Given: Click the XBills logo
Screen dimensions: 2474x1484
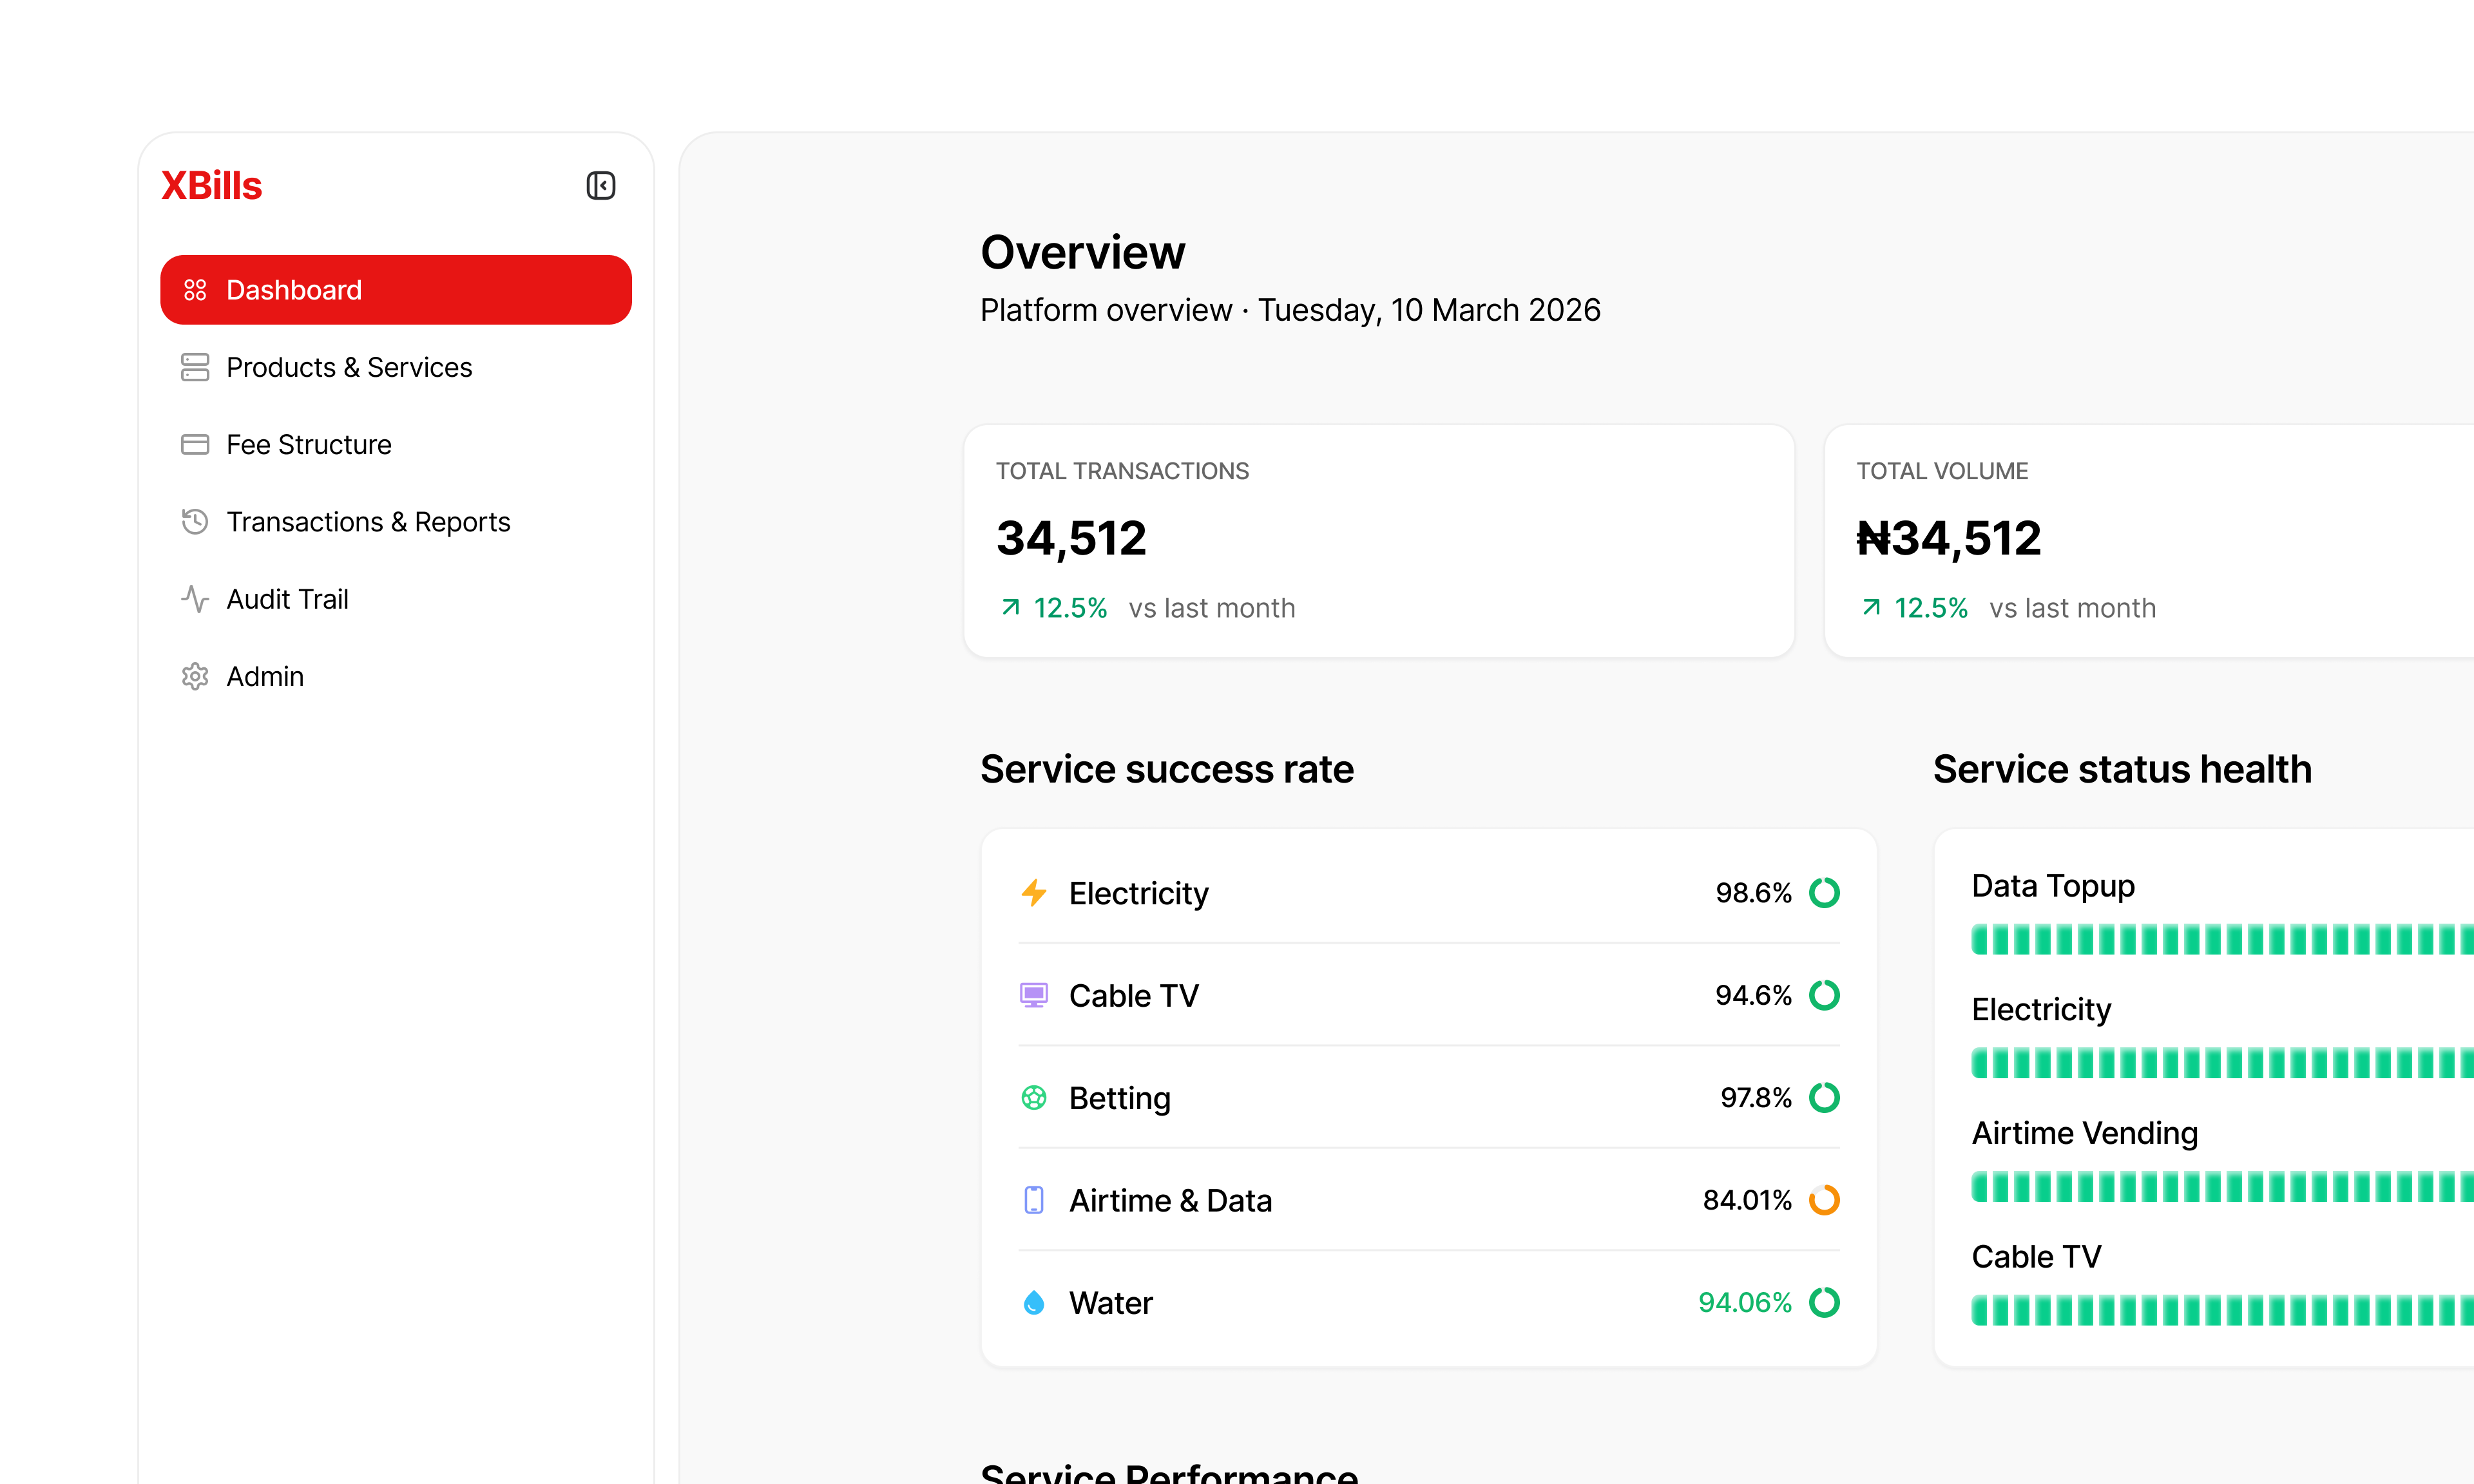Looking at the screenshot, I should coord(211,186).
